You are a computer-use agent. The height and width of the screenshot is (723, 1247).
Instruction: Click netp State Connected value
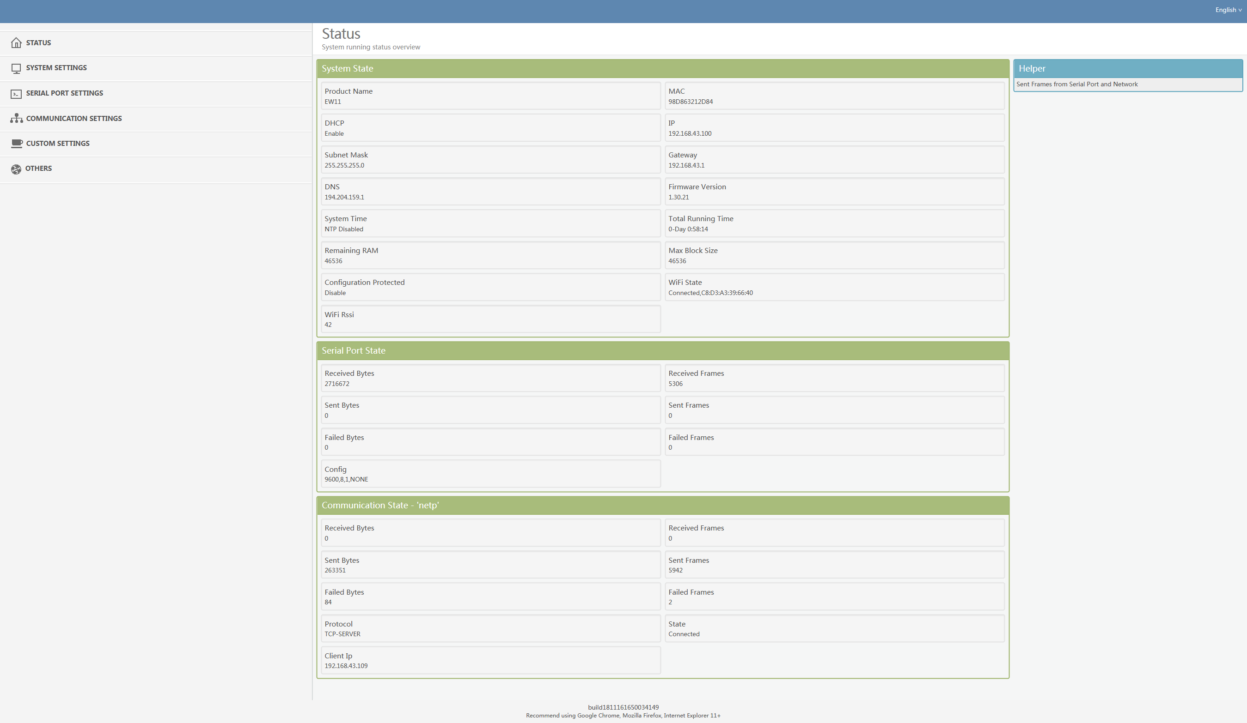tap(684, 634)
